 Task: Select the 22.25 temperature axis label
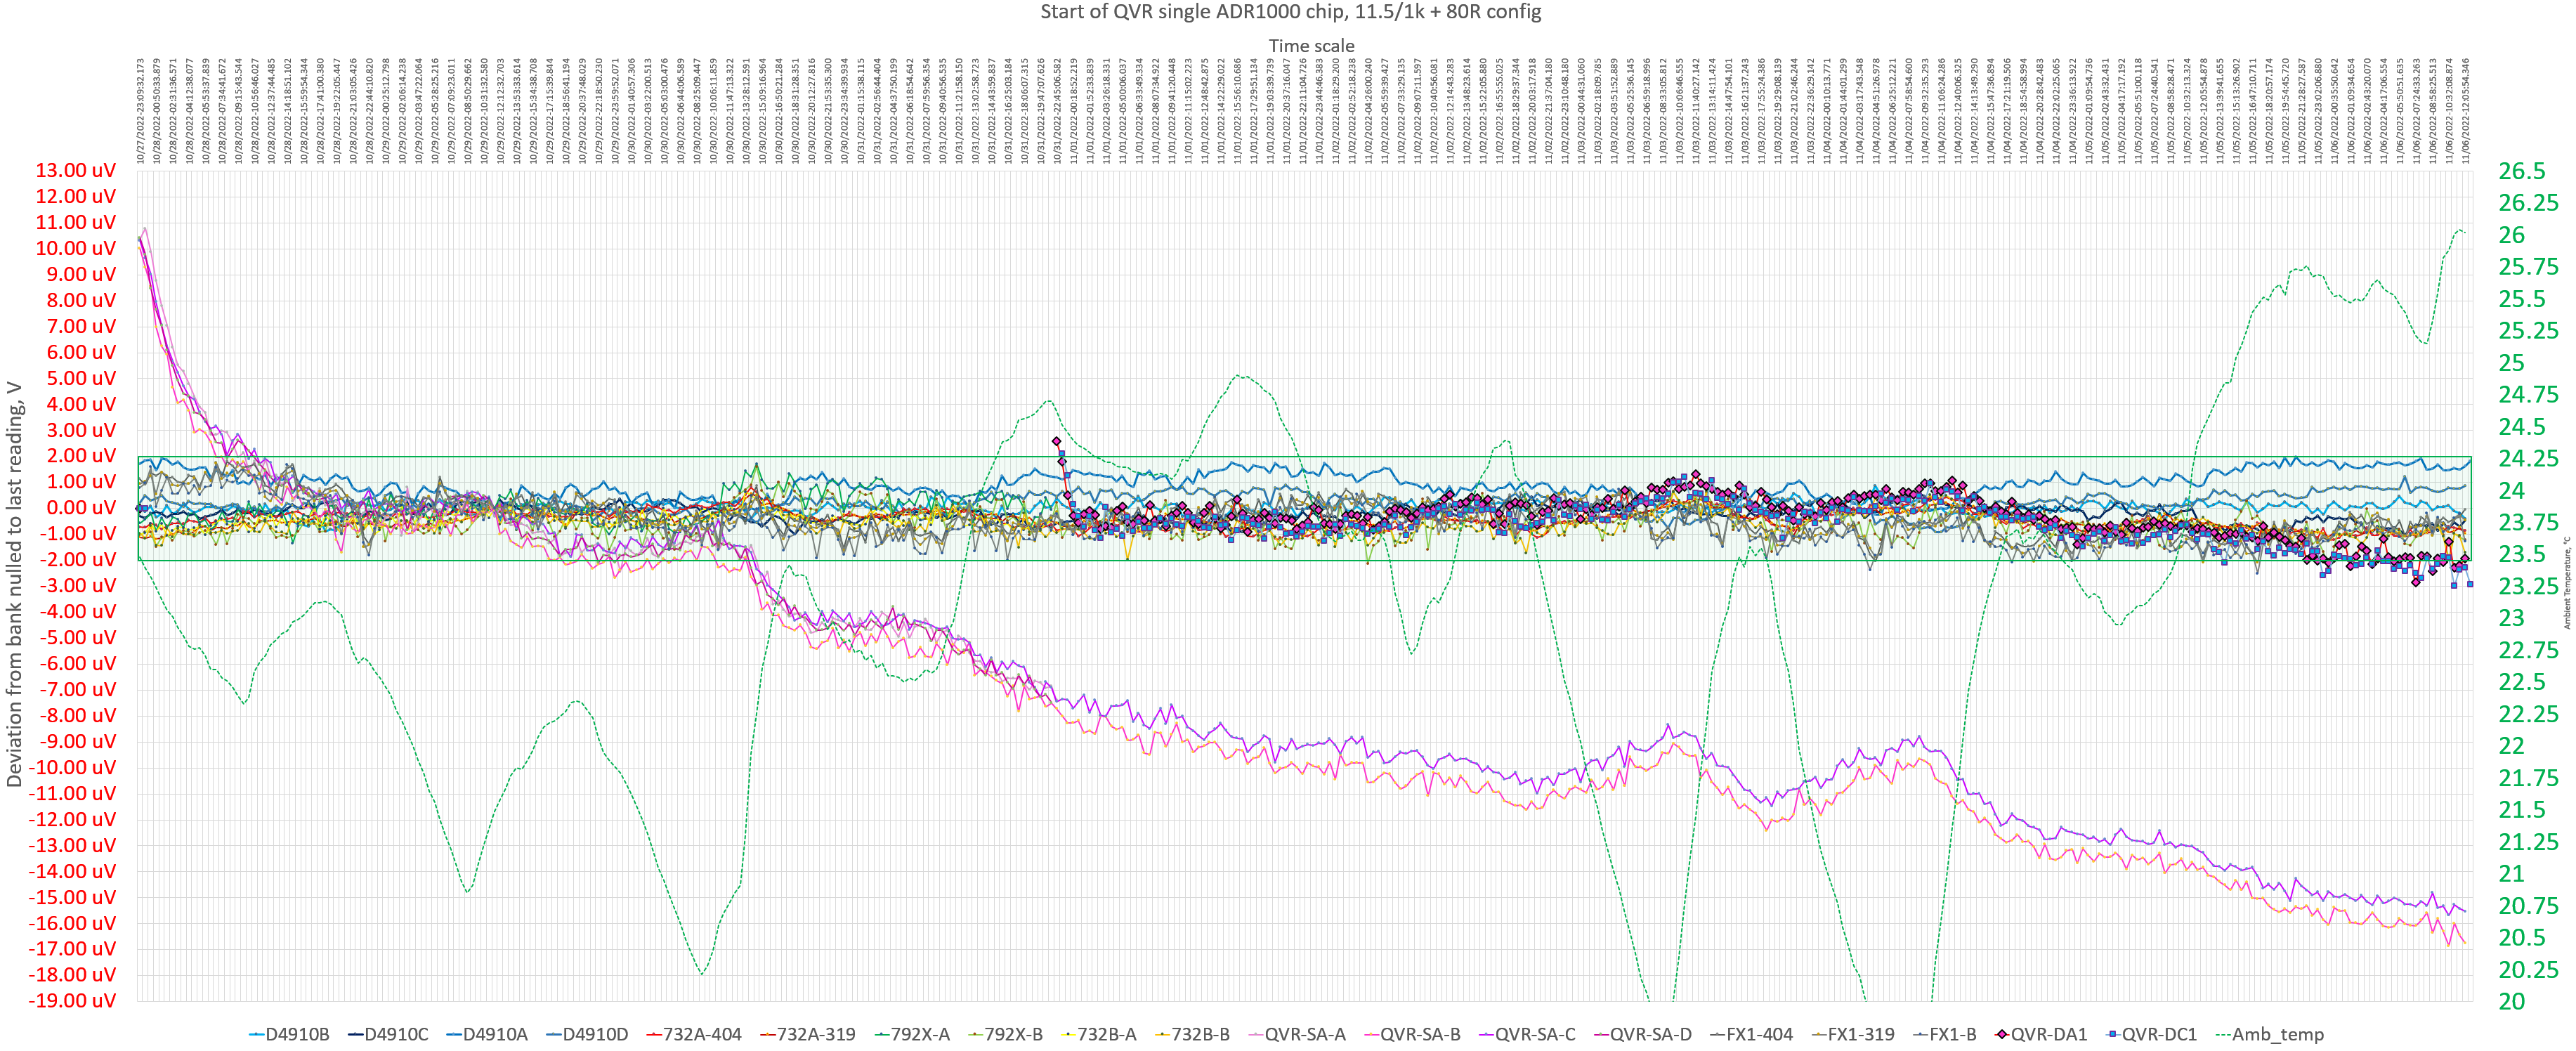tap(2528, 714)
